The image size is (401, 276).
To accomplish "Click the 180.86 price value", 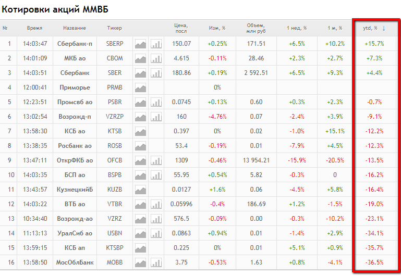I will [x=181, y=73].
